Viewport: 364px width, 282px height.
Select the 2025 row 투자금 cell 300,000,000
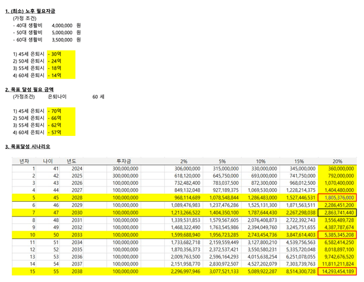tap(125, 176)
